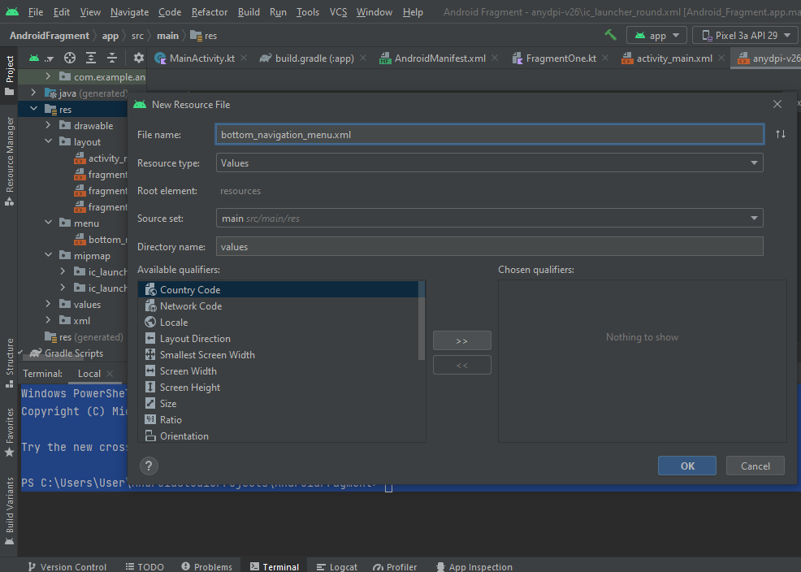
Task: Switch to the Logcat tab
Action: [337, 566]
